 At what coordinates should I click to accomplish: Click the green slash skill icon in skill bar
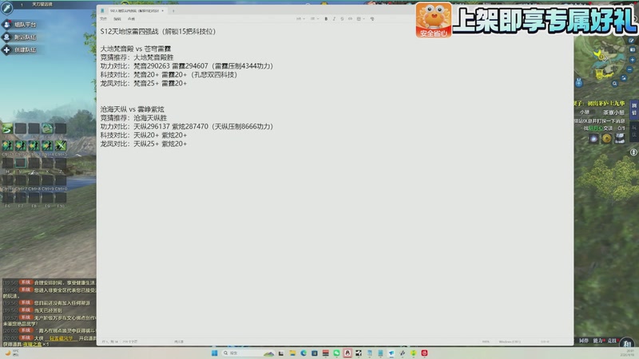pos(7,128)
